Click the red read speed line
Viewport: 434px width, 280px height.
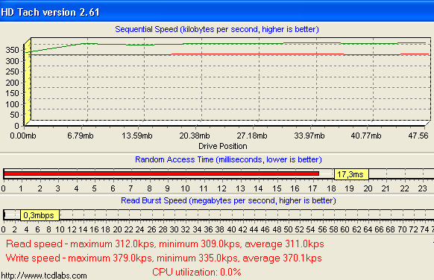click(x=228, y=54)
